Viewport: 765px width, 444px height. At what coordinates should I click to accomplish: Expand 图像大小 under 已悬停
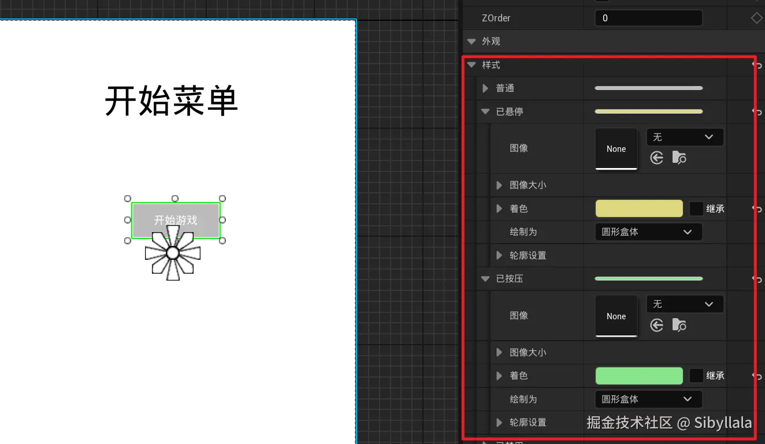(499, 185)
